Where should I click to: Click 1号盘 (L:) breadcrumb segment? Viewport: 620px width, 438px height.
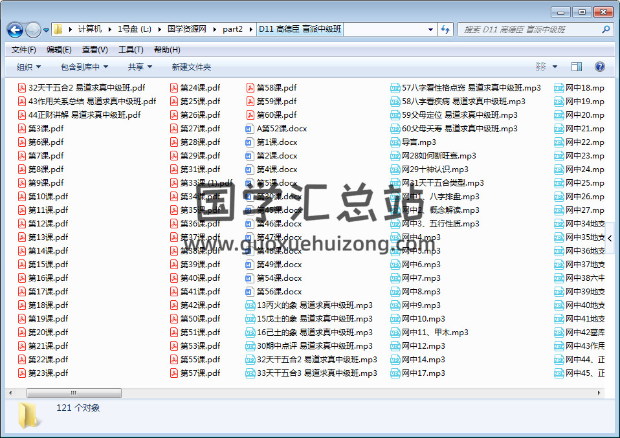click(x=135, y=29)
